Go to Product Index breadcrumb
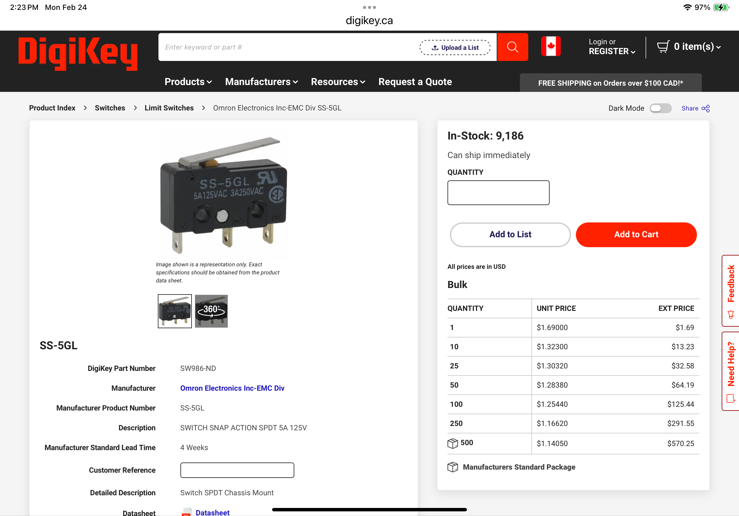The height and width of the screenshot is (516, 739). pyautogui.click(x=52, y=108)
